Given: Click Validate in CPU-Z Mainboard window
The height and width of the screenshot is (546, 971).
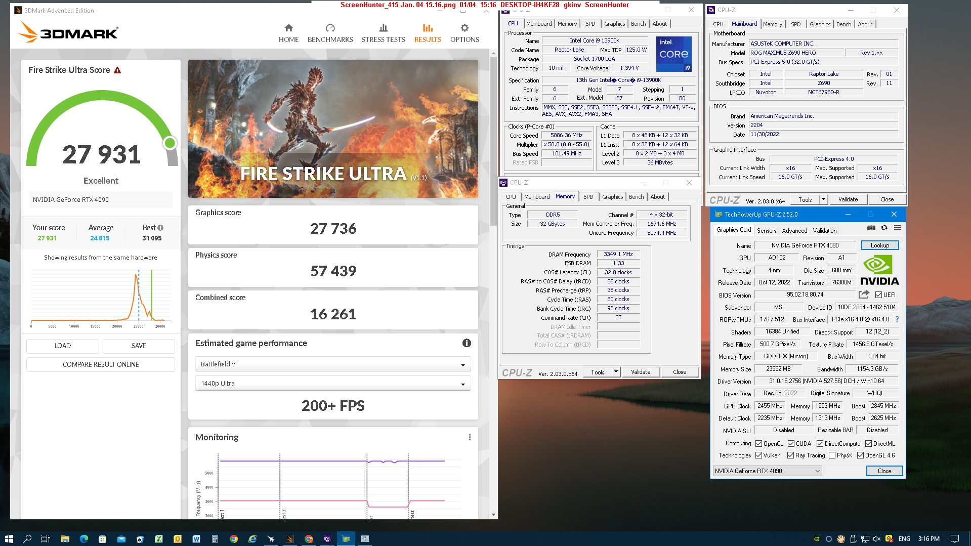Looking at the screenshot, I should [848, 199].
